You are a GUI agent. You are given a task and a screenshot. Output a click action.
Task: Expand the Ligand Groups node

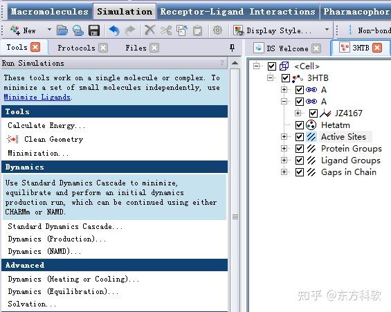[x=284, y=160]
